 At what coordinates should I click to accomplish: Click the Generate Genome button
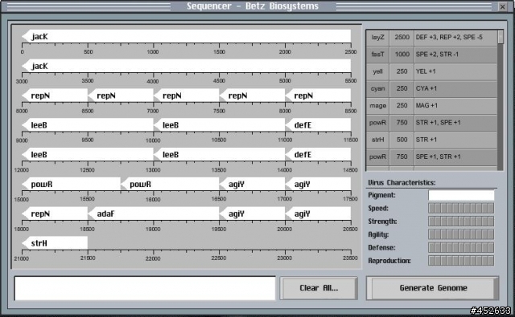(433, 288)
